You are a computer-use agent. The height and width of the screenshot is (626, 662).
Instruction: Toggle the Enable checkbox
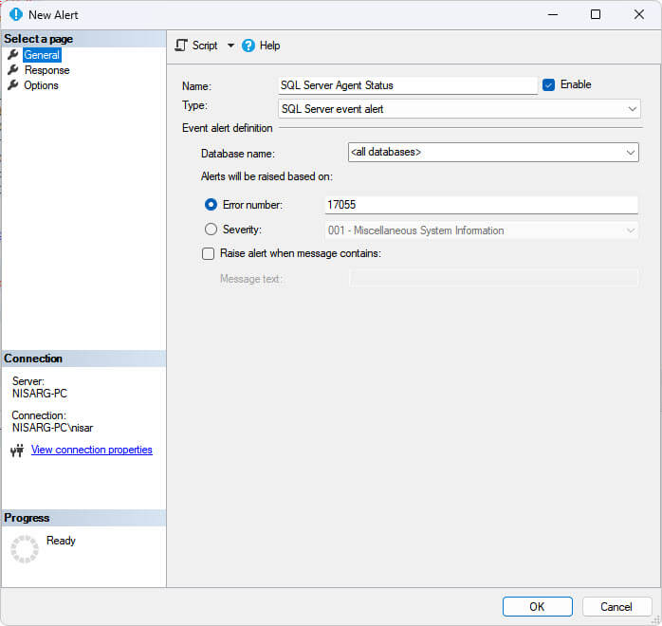coord(548,84)
